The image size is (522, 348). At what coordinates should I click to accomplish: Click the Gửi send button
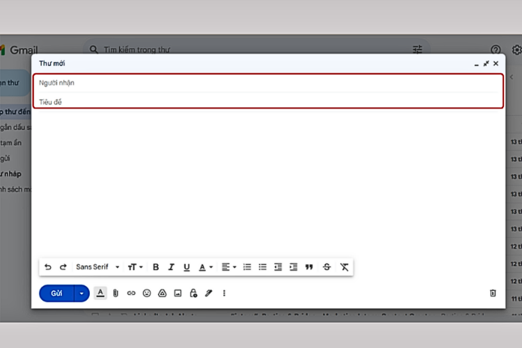[x=56, y=293]
